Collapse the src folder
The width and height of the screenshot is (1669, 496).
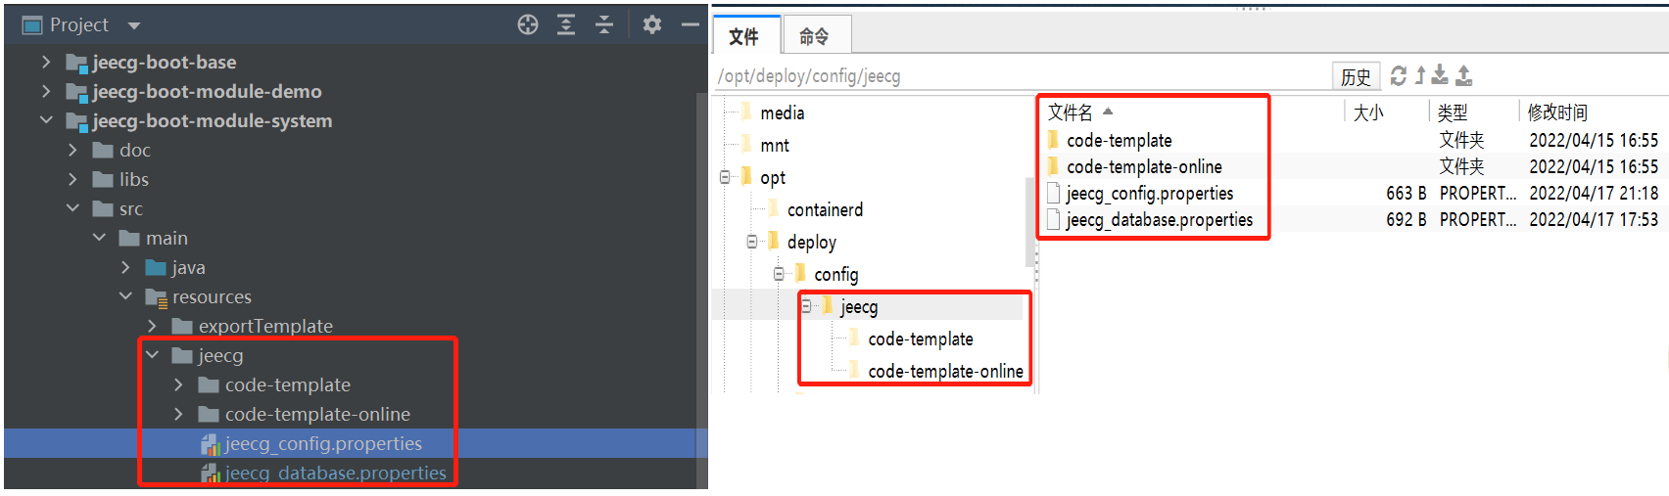pos(72,208)
